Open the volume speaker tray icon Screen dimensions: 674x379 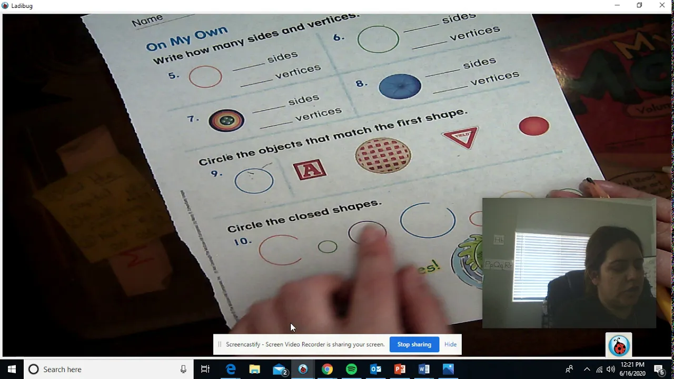point(611,369)
